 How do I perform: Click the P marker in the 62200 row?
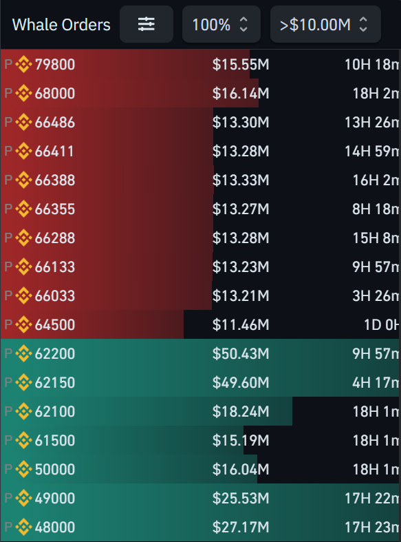point(8,354)
